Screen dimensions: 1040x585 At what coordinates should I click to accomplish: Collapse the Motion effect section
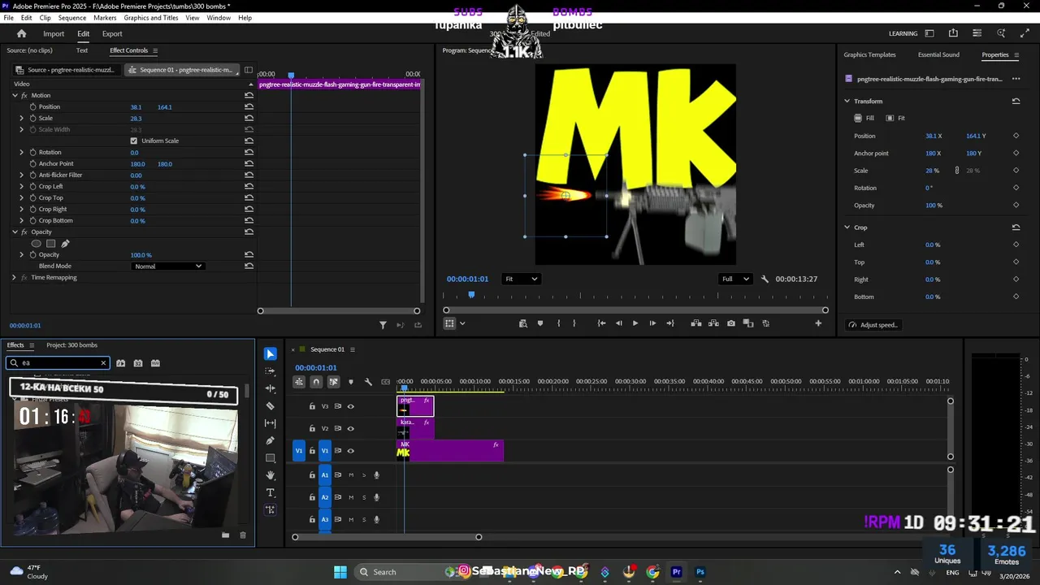pos(15,95)
